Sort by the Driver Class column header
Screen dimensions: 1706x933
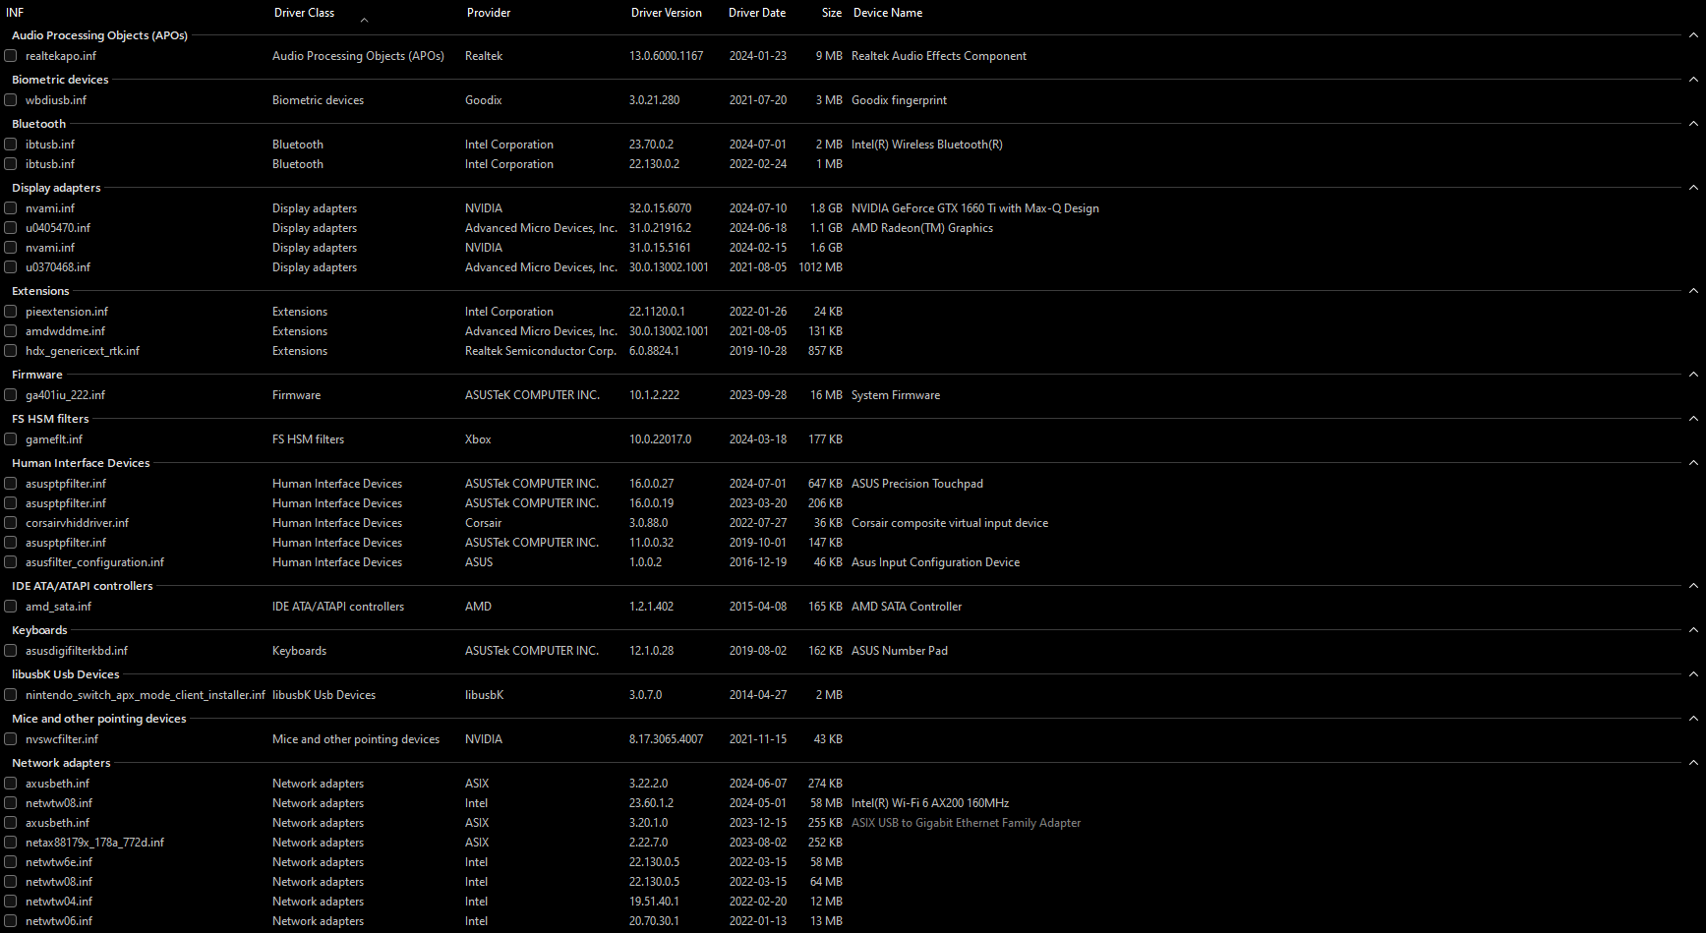[304, 13]
